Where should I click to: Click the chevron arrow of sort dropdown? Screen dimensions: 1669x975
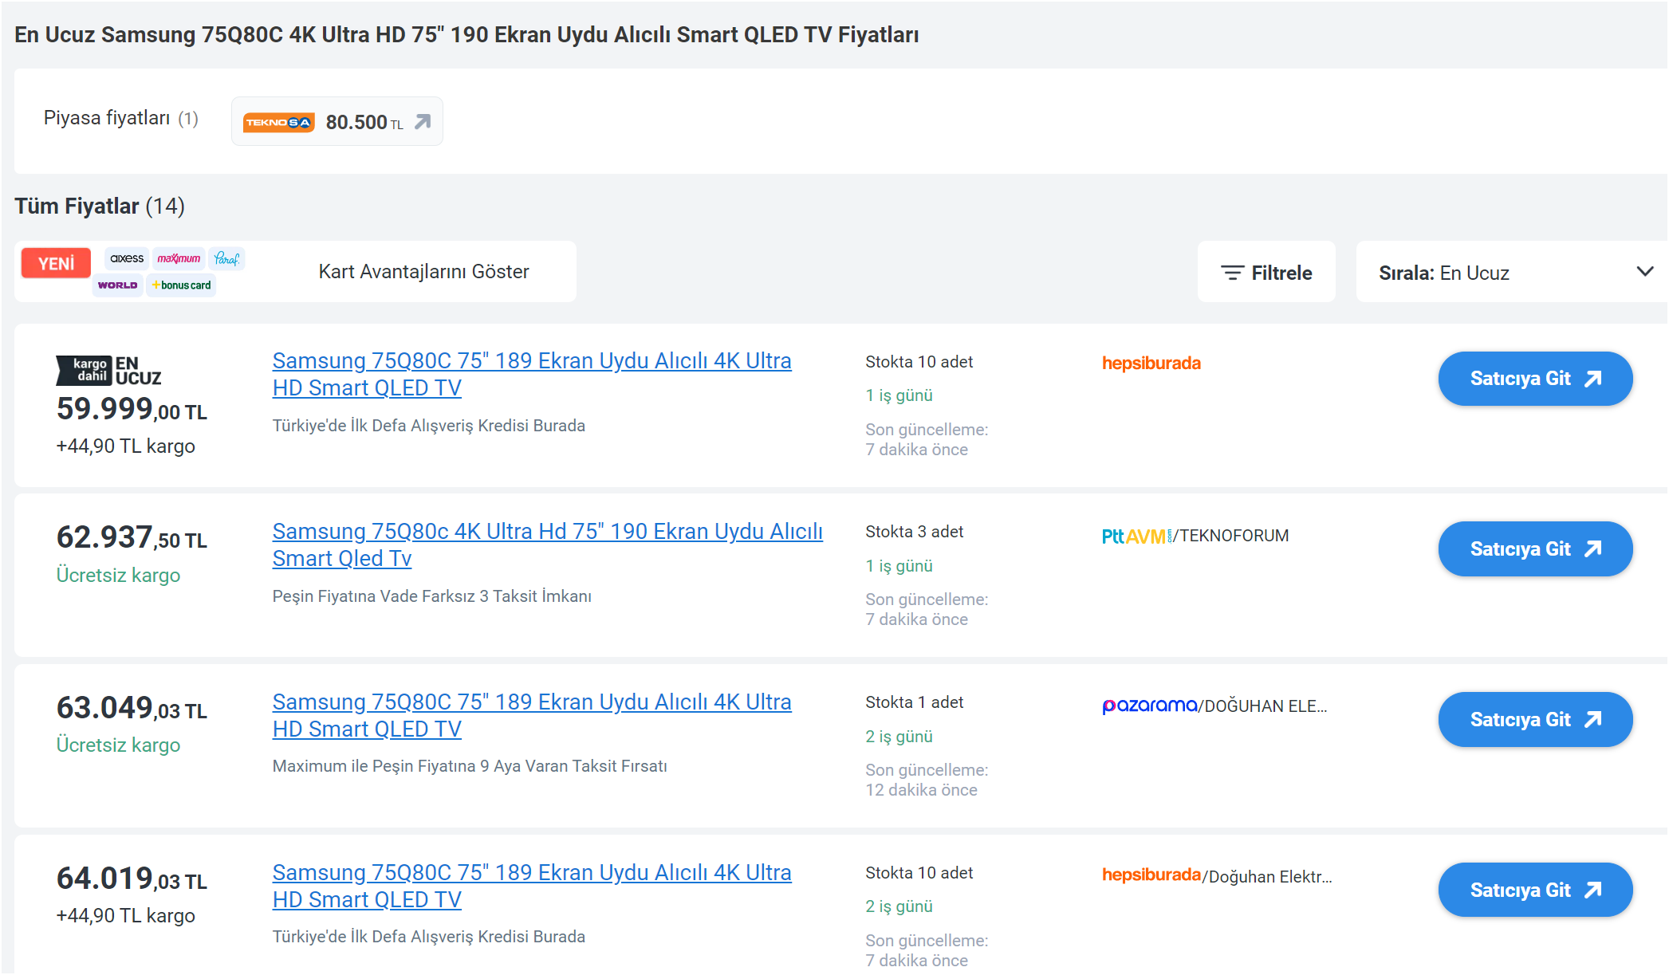[1644, 272]
